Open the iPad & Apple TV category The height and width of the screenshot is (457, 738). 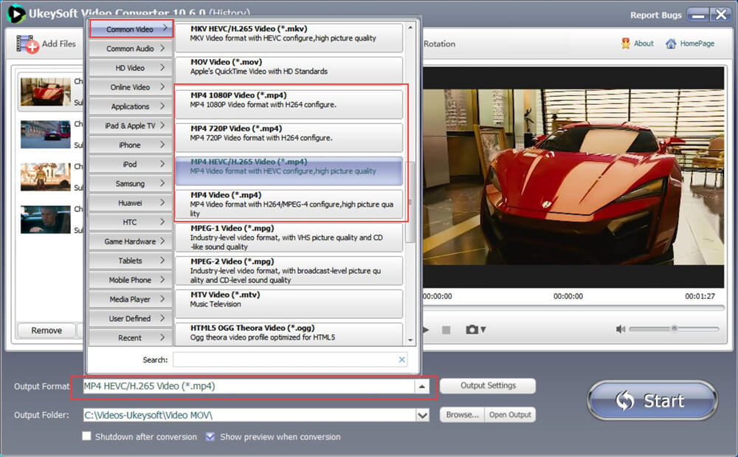click(131, 126)
